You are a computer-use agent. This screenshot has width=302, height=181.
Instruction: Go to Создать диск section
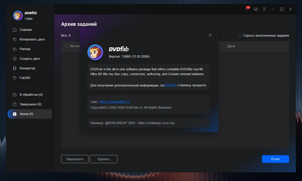pyautogui.click(x=30, y=58)
